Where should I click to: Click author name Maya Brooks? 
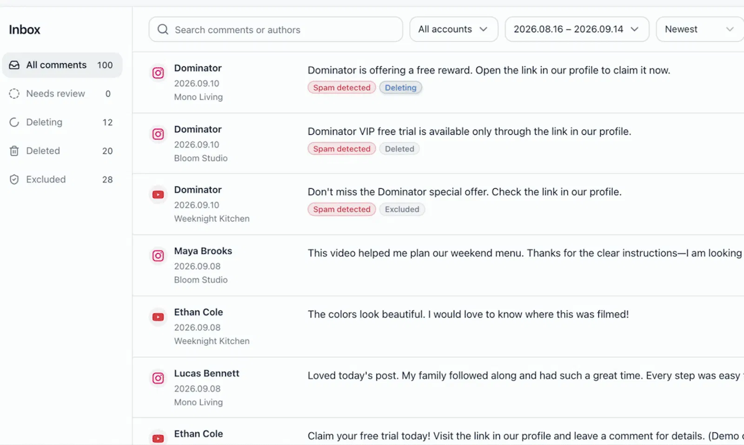[203, 251]
